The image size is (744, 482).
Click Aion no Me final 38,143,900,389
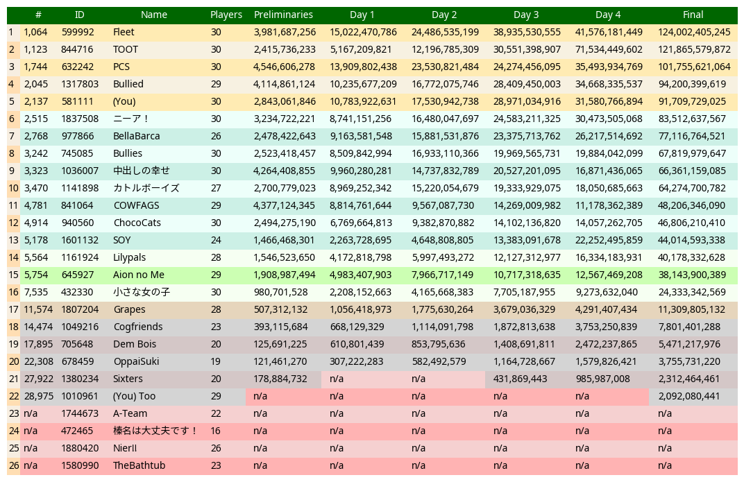click(x=692, y=275)
